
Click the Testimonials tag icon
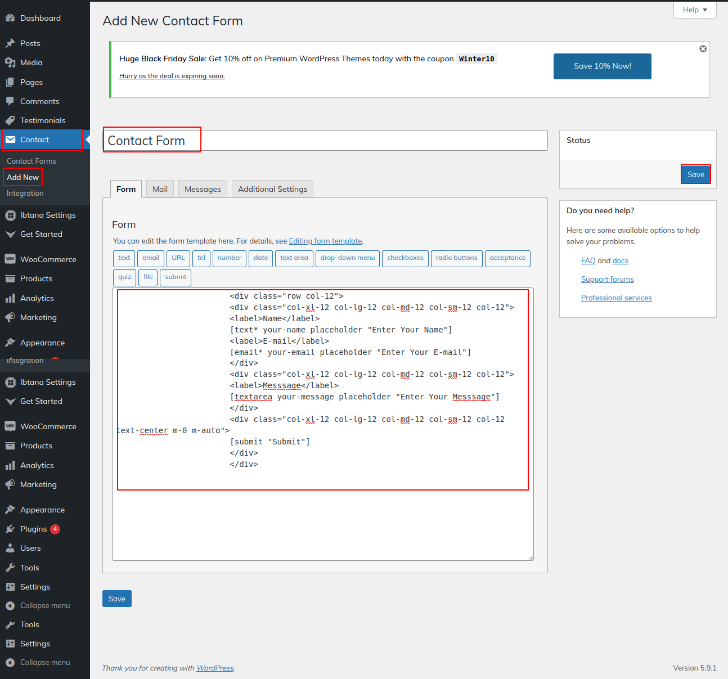[10, 120]
